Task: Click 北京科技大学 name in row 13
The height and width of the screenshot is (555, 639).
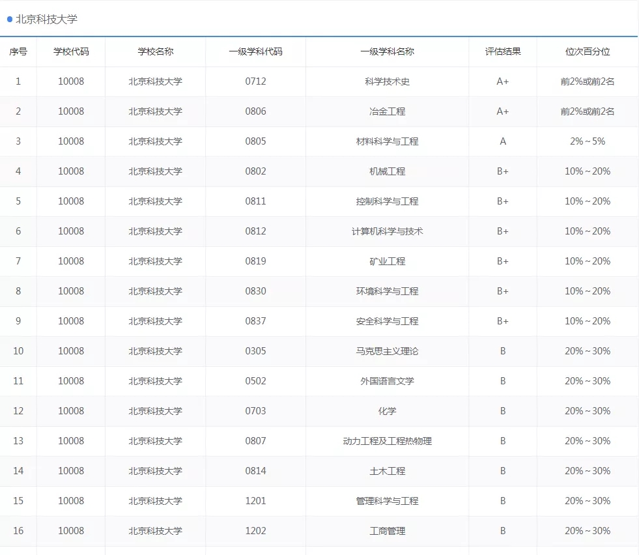Action: pyautogui.click(x=155, y=441)
